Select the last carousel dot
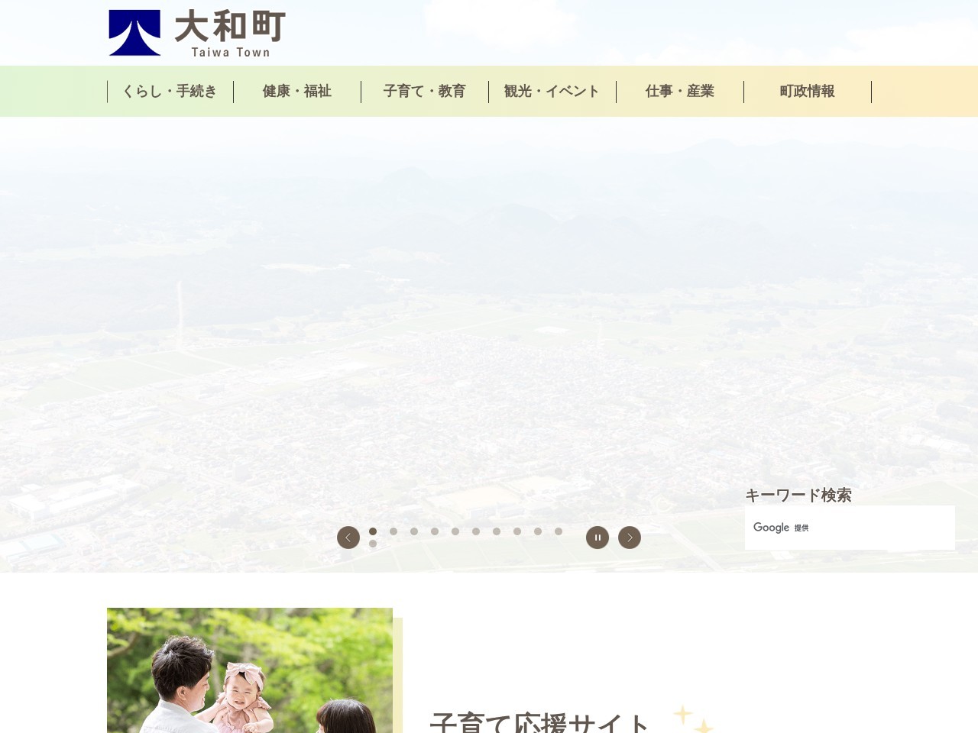 coord(373,543)
